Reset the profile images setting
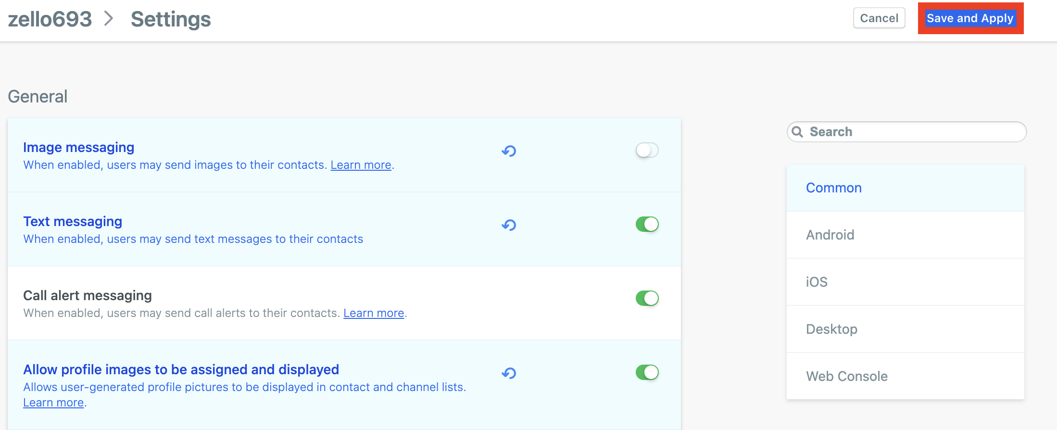The image size is (1057, 430). tap(509, 373)
